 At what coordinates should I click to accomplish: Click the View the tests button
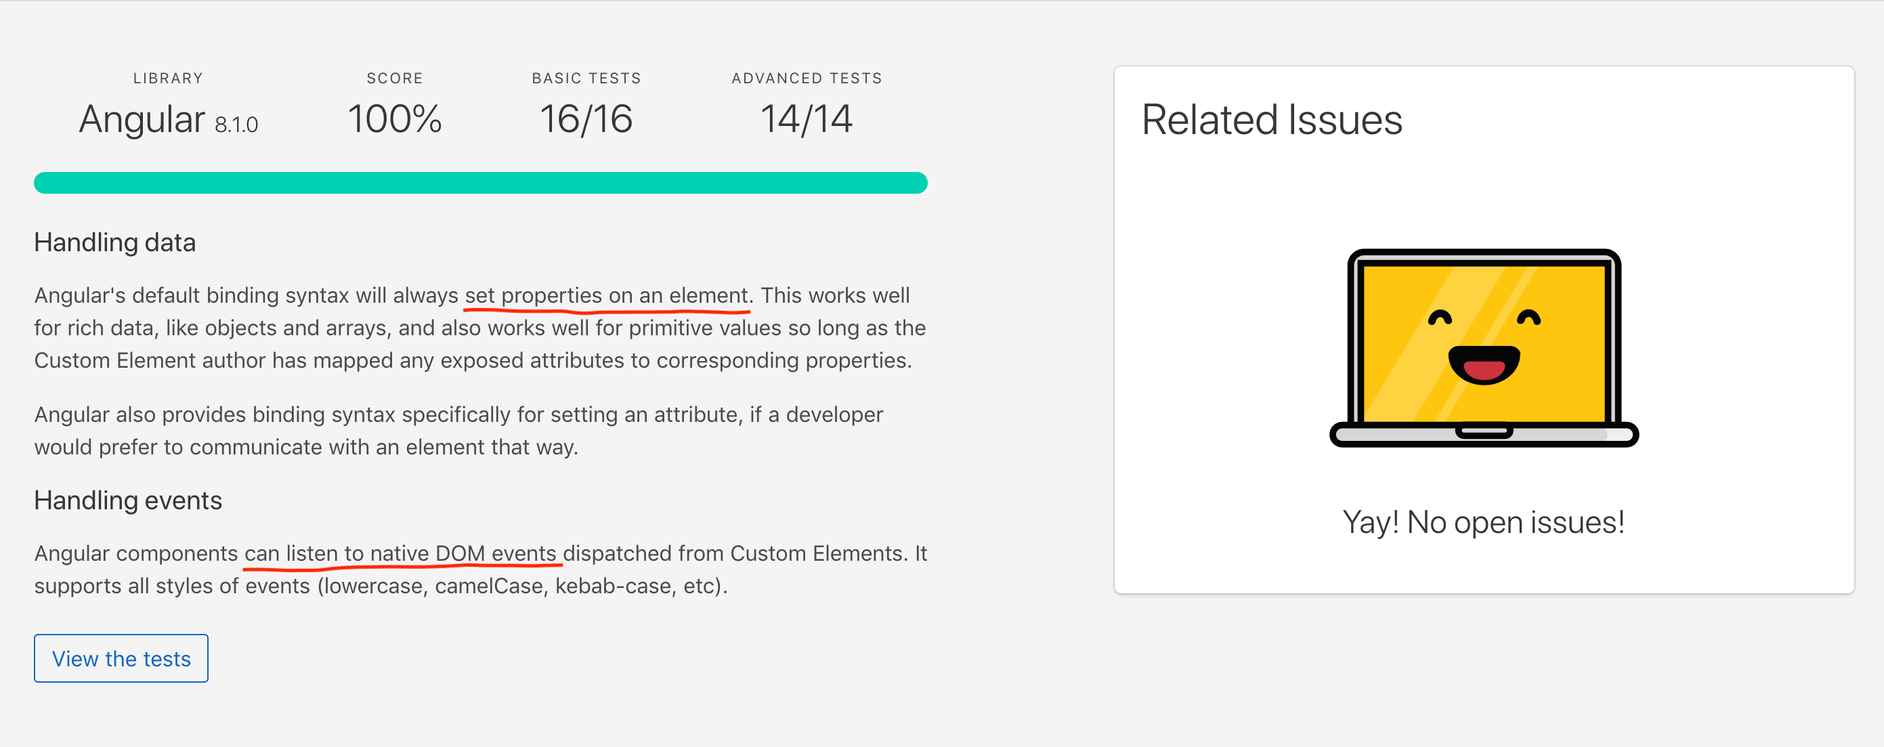point(121,658)
